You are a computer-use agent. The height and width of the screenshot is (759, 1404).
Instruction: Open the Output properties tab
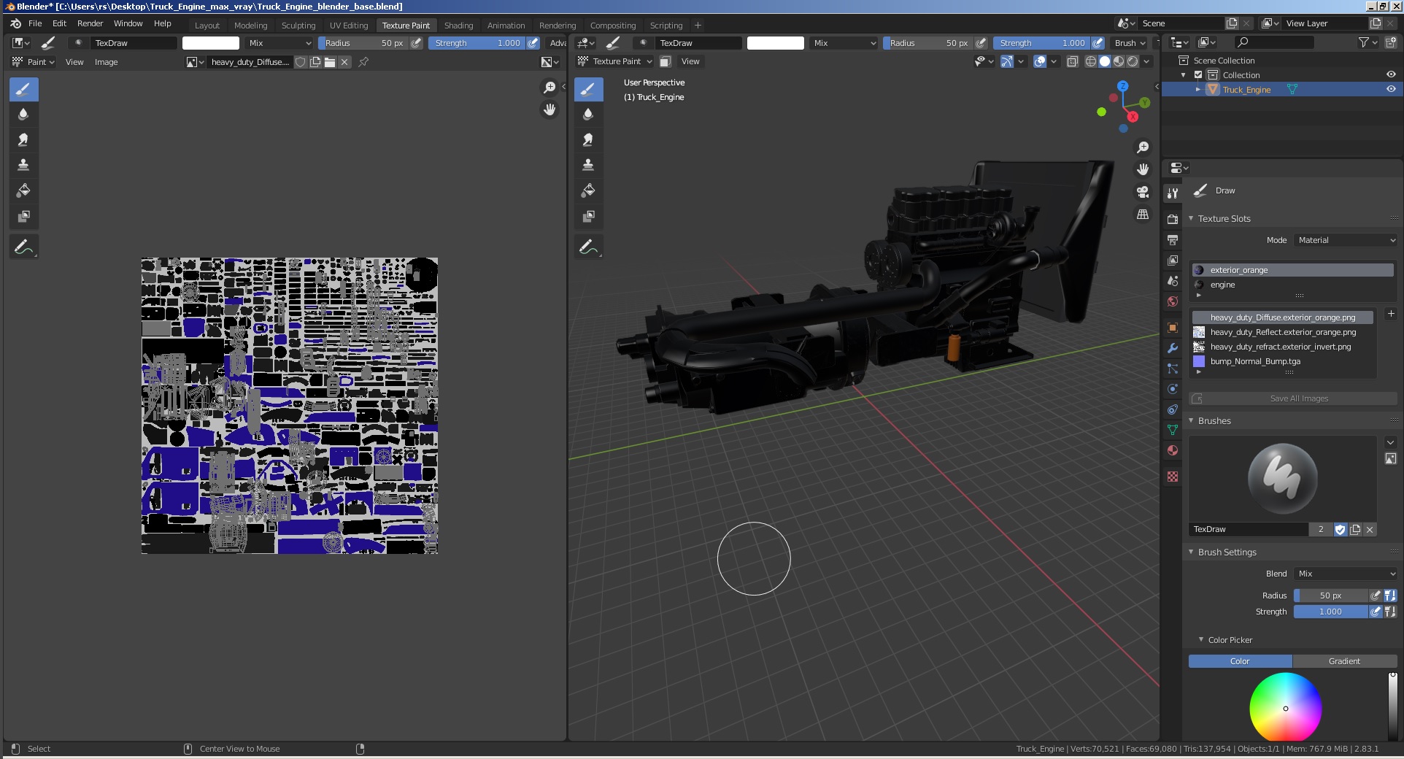[x=1173, y=239]
